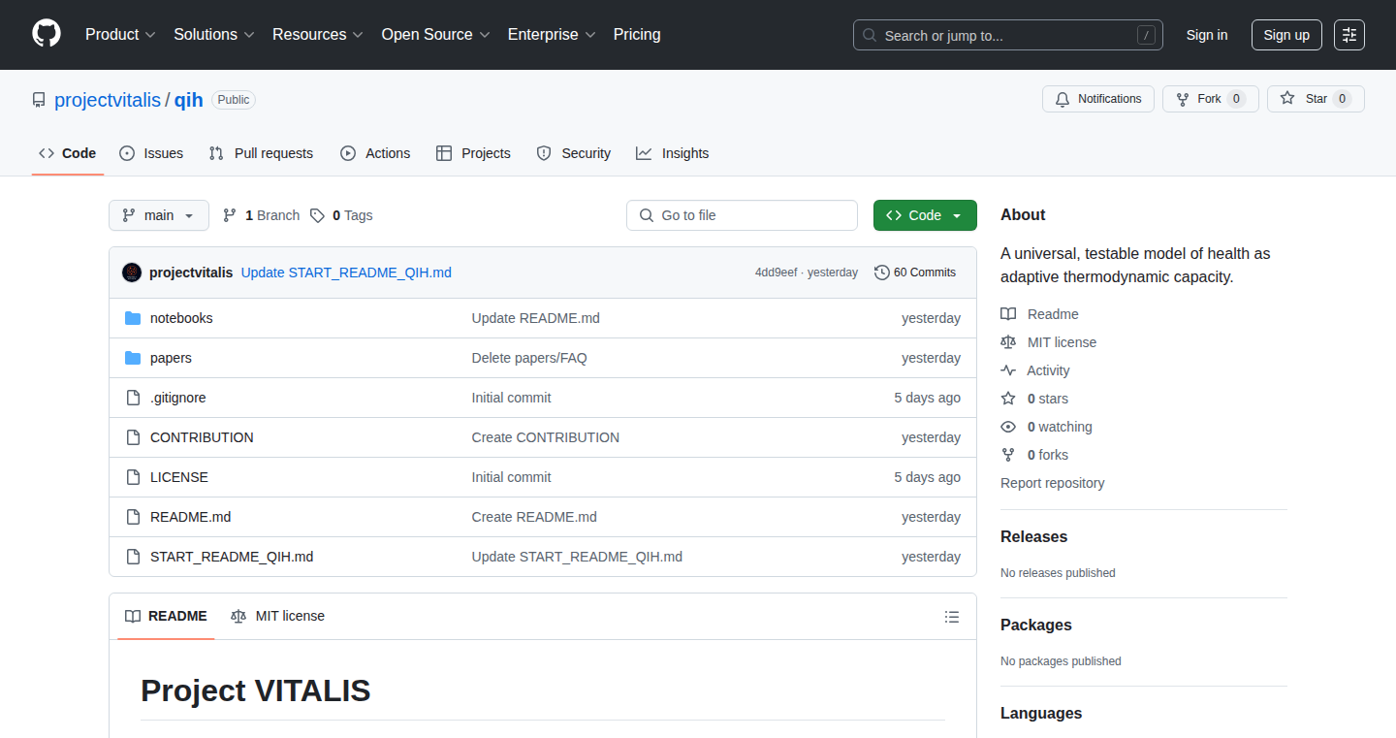Open the Product dropdown menu

120,34
